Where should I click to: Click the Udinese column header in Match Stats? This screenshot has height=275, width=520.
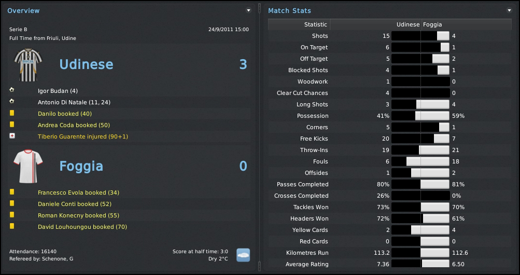tap(407, 24)
